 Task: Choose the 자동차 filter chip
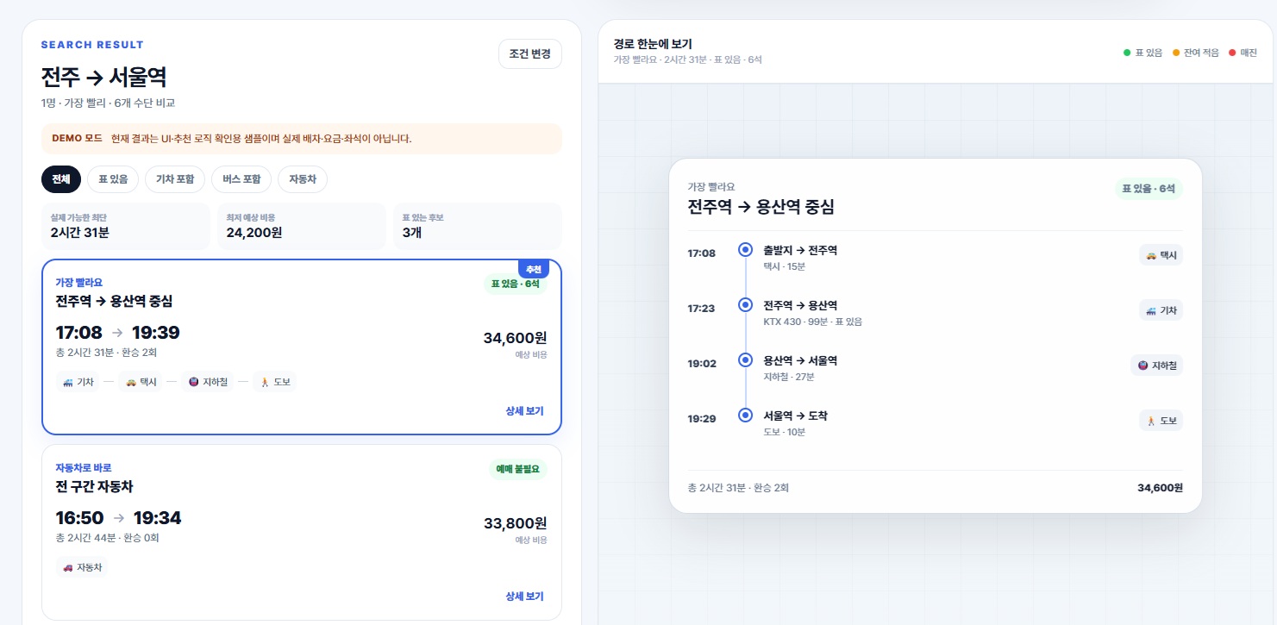(303, 179)
